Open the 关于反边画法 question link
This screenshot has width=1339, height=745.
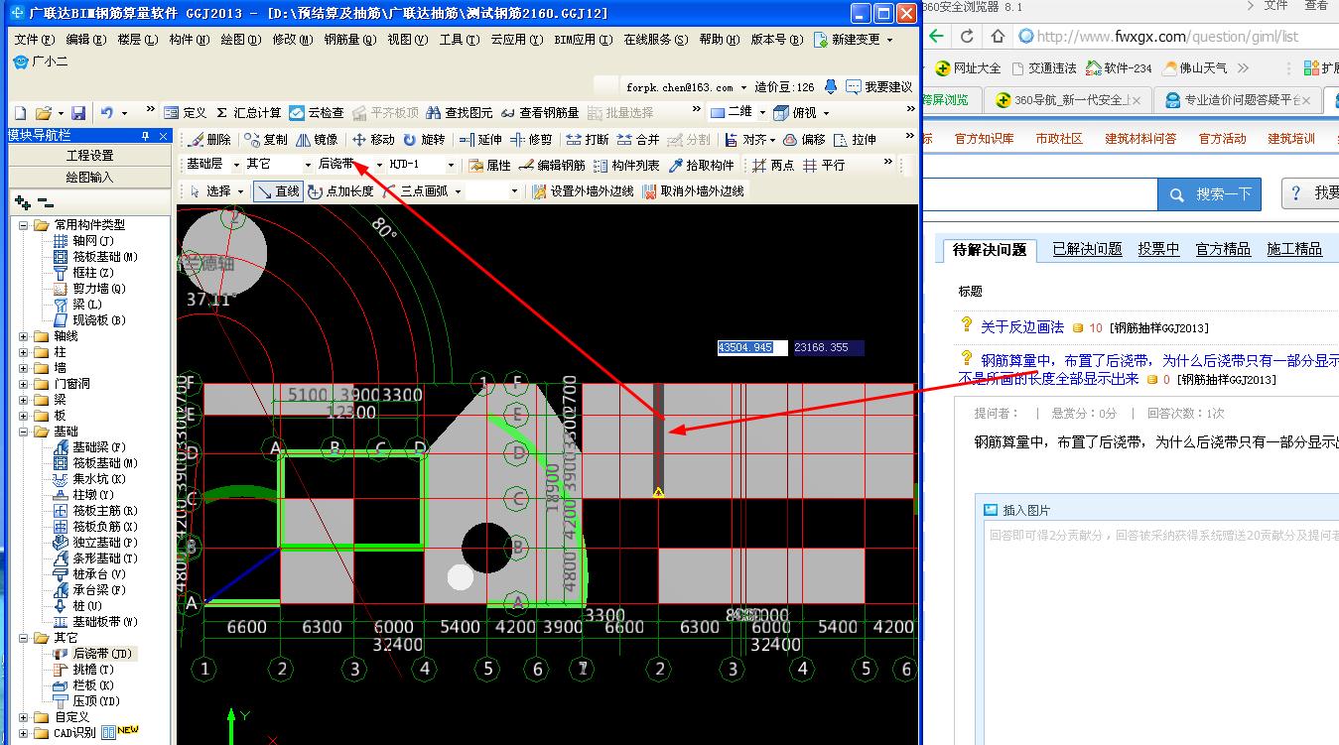click(1021, 327)
